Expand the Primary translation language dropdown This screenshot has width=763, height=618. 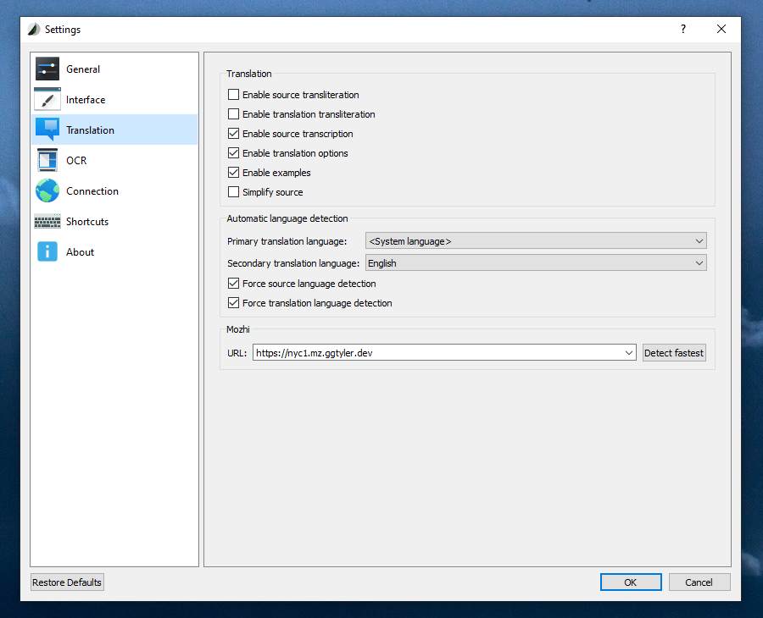[x=536, y=241]
